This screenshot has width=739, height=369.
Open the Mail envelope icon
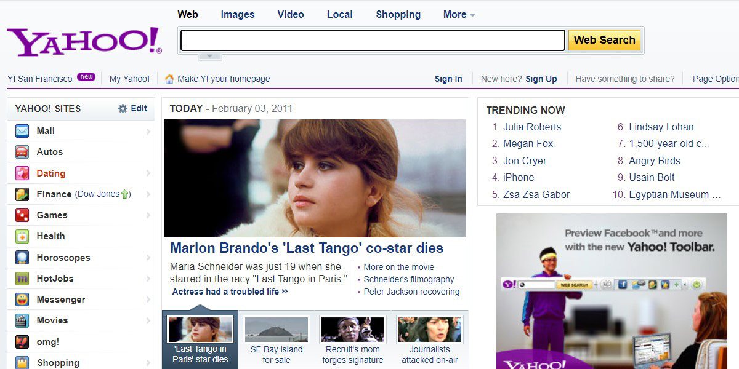(x=22, y=131)
